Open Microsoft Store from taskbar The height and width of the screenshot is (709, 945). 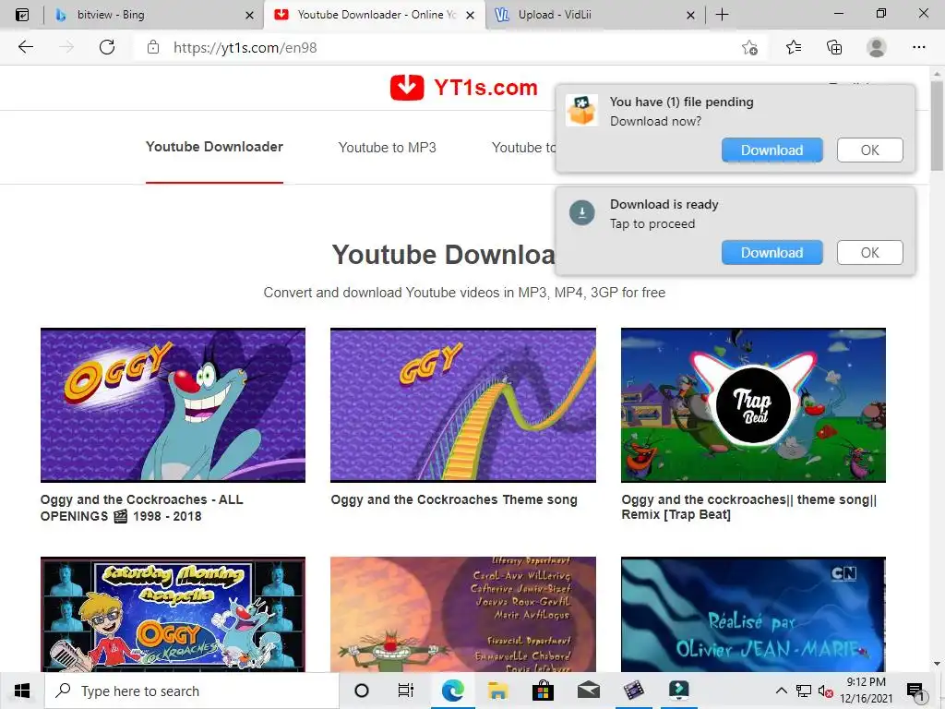[543, 691]
